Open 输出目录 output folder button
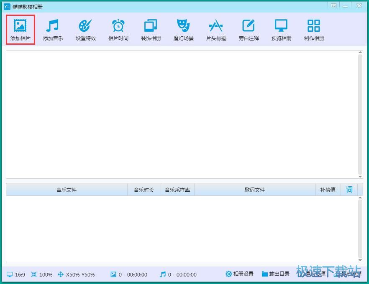 276,274
